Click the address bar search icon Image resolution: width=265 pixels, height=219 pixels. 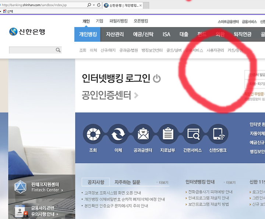(89, 5)
